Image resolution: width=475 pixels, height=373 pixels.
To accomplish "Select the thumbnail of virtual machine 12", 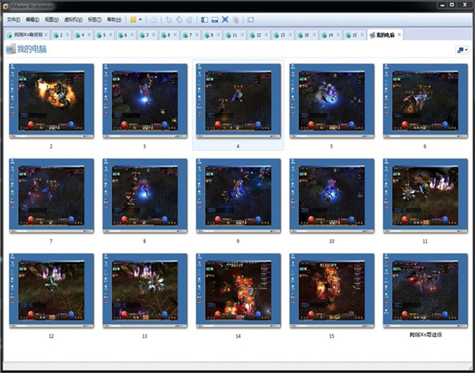I will click(x=51, y=291).
